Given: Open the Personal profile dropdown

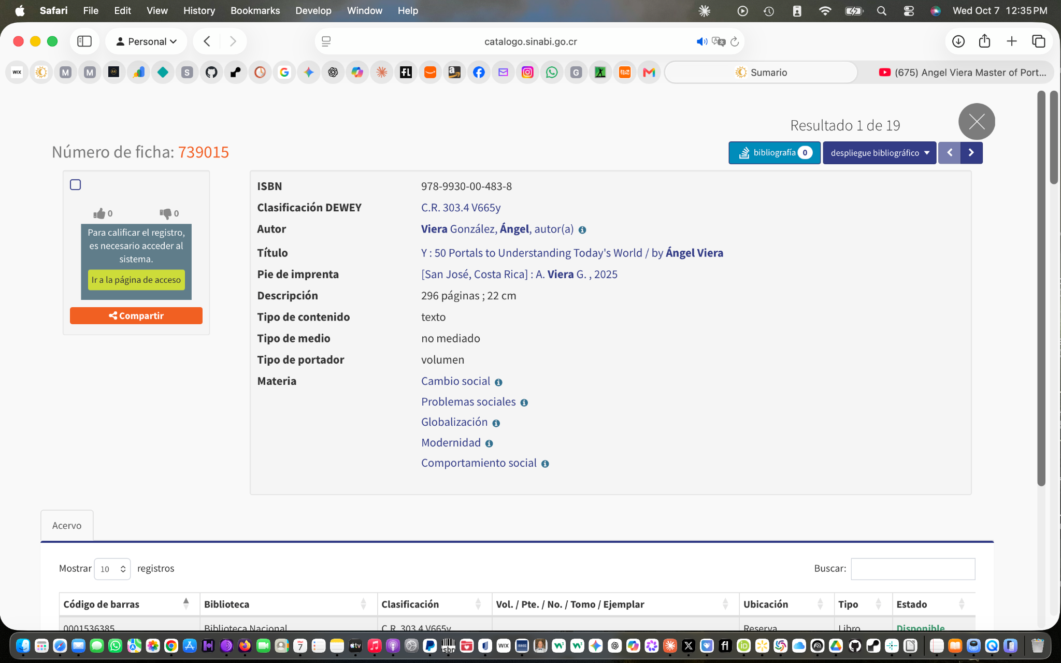Looking at the screenshot, I should (x=146, y=41).
